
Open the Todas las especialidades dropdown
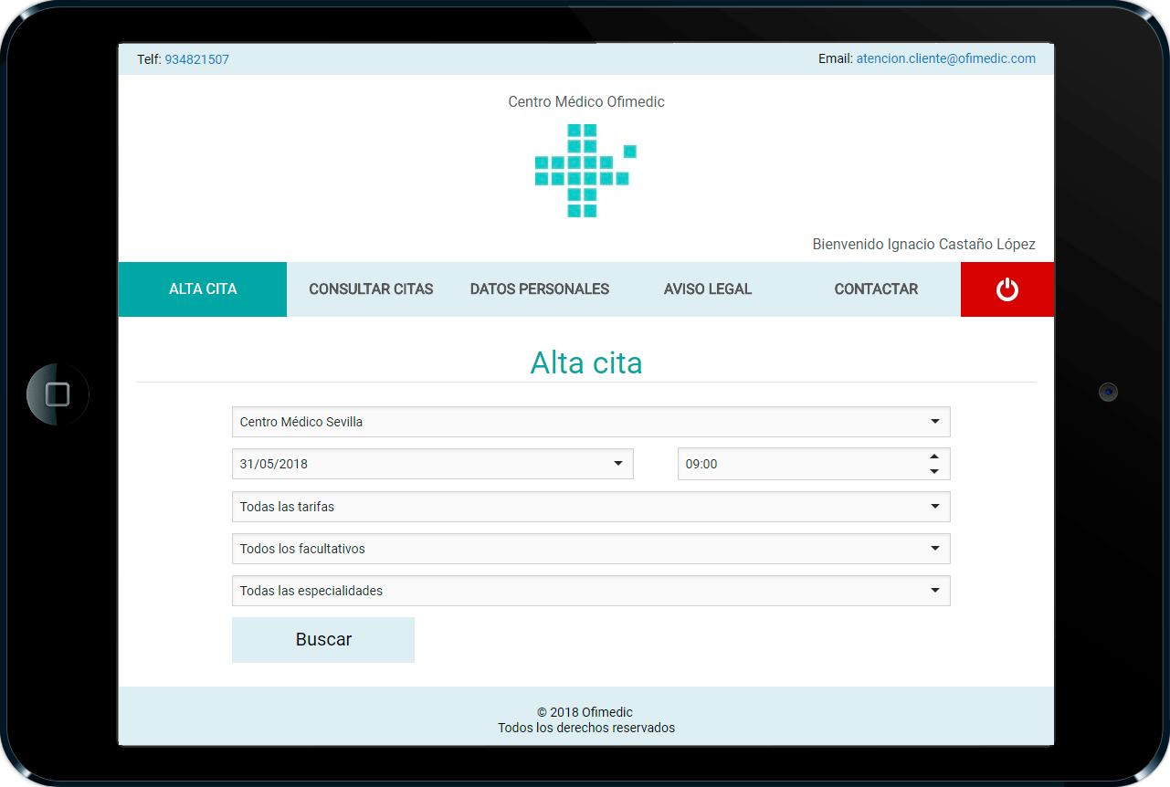[590, 591]
